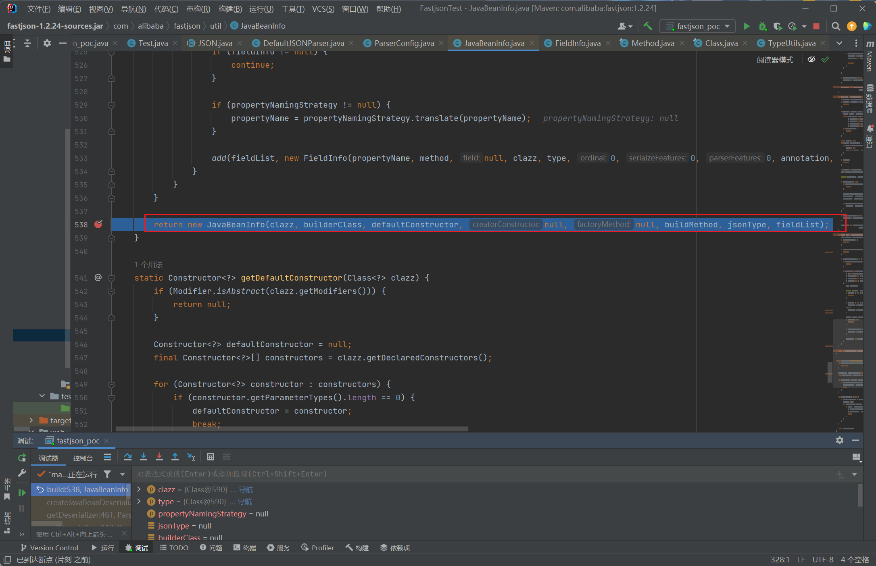Click the Step Out debugger icon
The height and width of the screenshot is (566, 876).
(x=175, y=457)
